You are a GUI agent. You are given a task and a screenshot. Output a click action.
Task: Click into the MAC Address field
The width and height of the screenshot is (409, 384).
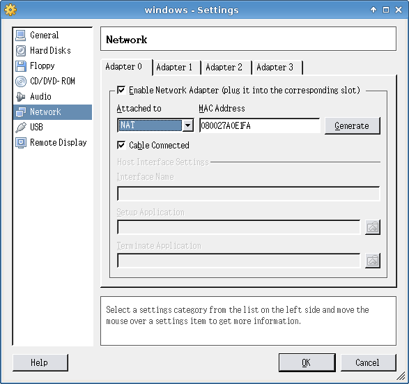coord(259,125)
